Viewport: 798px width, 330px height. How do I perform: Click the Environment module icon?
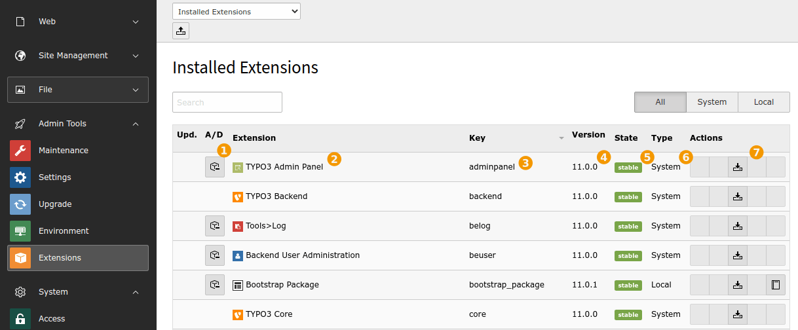tap(20, 231)
